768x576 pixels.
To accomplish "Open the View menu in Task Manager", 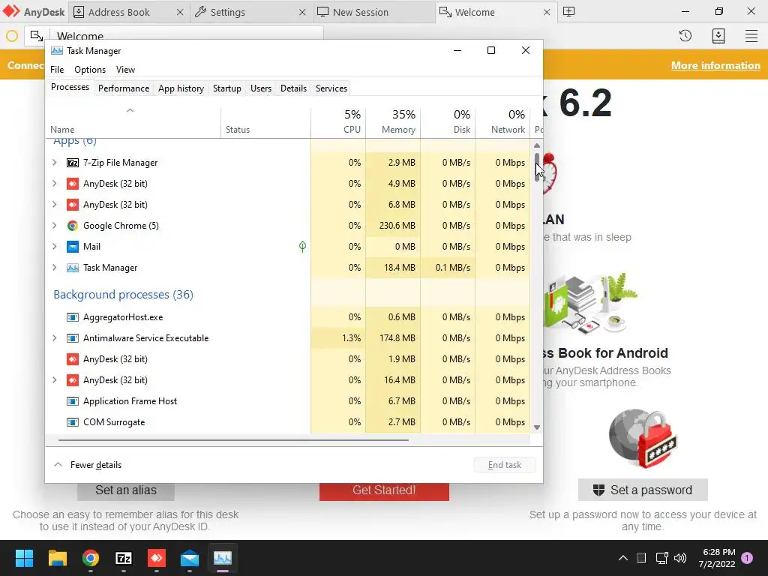I will tap(125, 70).
